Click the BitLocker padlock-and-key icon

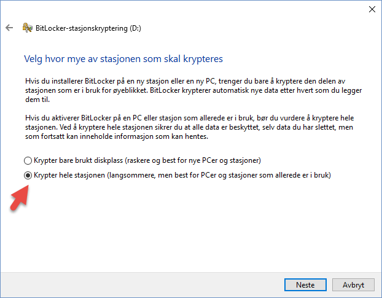27,28
